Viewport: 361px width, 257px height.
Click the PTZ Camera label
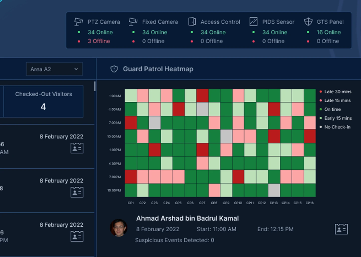(104, 22)
